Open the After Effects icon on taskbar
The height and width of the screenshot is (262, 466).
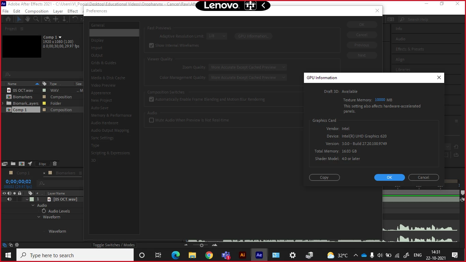[259, 255]
